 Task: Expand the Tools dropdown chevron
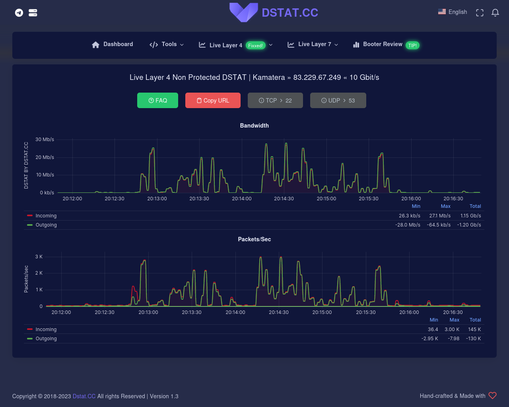[x=182, y=45]
